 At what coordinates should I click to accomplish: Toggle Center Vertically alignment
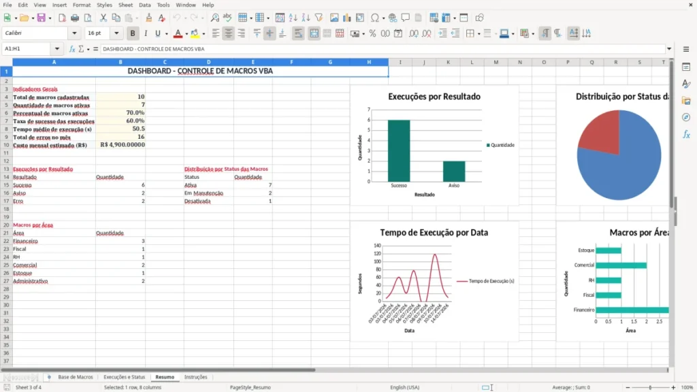pos(270,33)
